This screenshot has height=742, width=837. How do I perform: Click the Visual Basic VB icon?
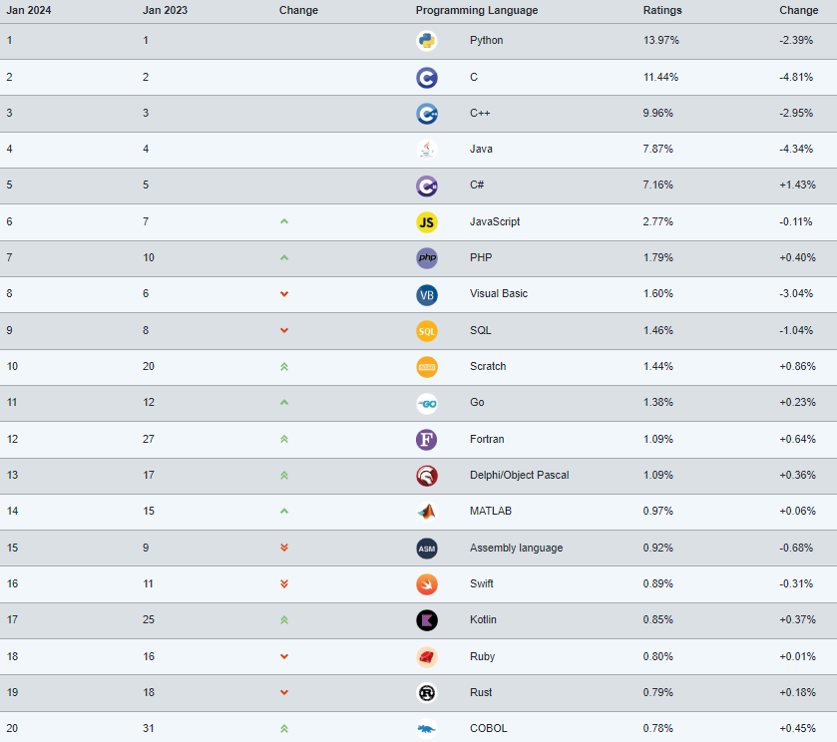click(427, 294)
